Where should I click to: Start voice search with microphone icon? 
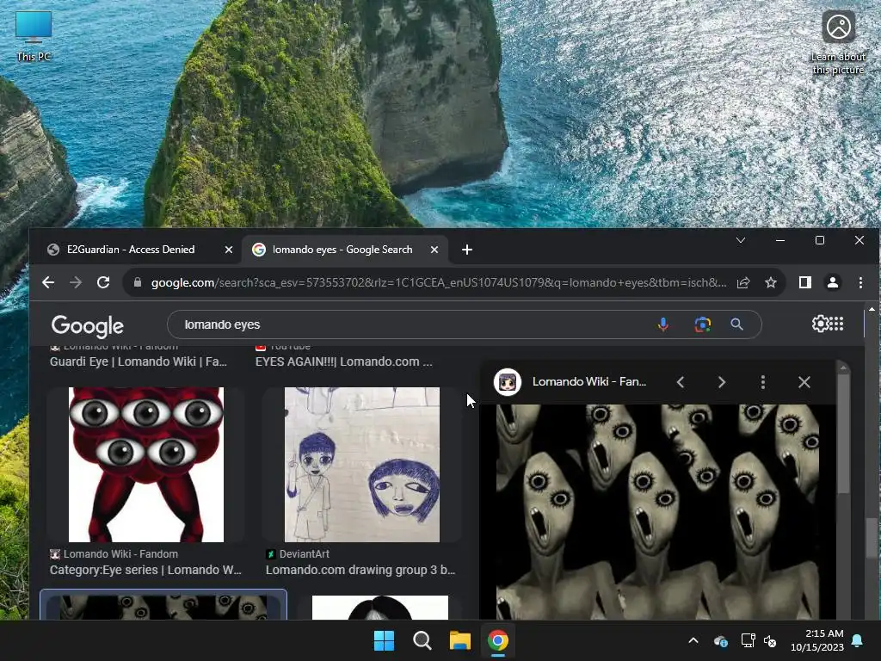[663, 324]
